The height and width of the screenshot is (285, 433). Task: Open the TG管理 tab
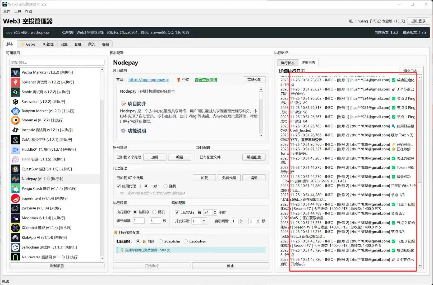[x=48, y=44]
